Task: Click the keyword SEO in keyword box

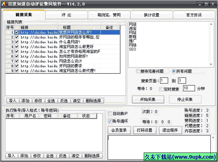Action: tap(132, 49)
